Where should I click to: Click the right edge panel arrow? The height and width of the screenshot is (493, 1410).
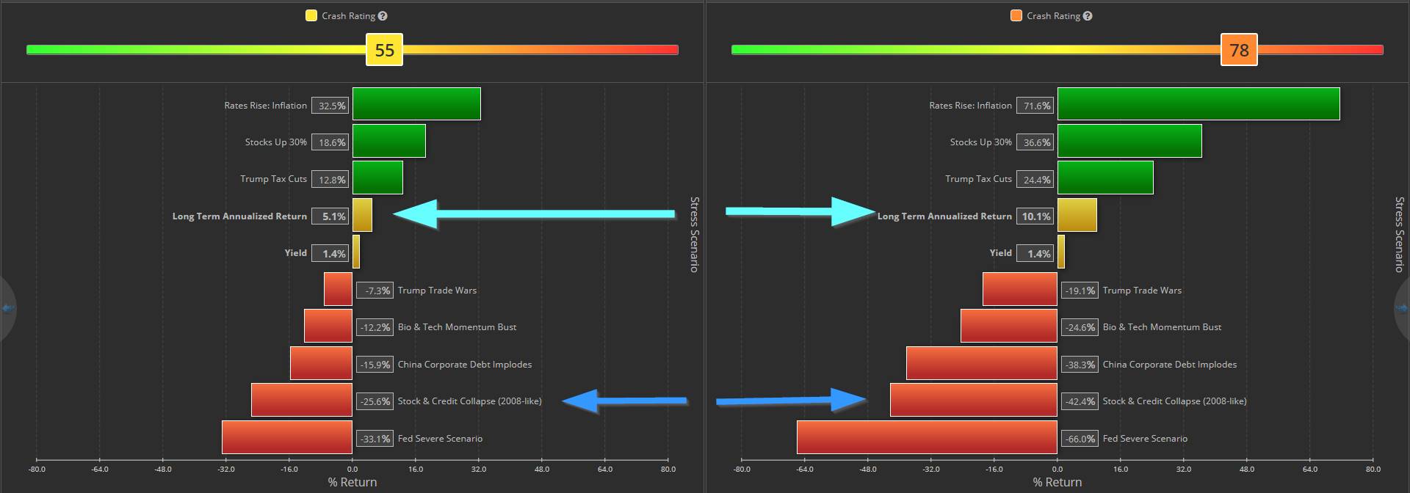pyautogui.click(x=1403, y=307)
